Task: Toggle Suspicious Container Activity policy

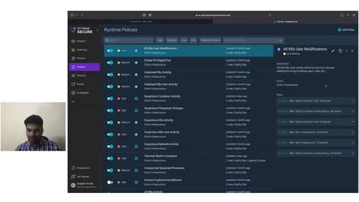Action: pyautogui.click(x=110, y=99)
